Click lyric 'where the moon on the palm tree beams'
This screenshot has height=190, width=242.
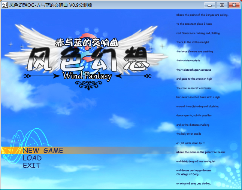coord(201,152)
